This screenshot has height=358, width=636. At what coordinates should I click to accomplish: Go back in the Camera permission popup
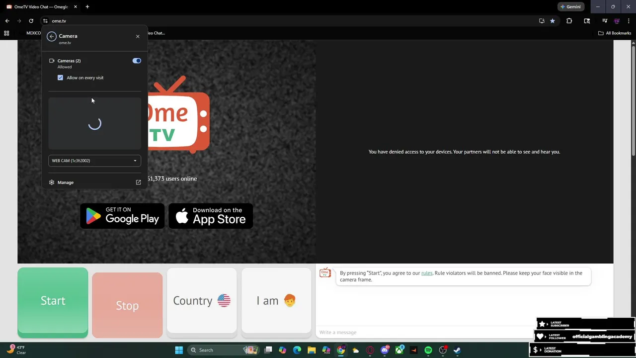[x=52, y=36]
